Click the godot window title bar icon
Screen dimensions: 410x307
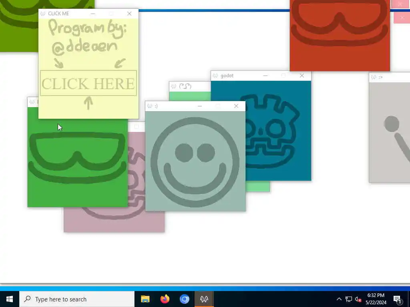215,76
